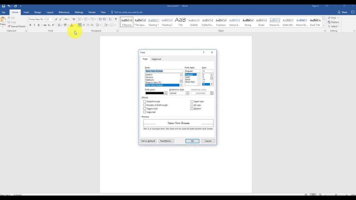The height and width of the screenshot is (200, 356).
Task: Enable the Strikethrough checkbox
Action: tap(145, 101)
